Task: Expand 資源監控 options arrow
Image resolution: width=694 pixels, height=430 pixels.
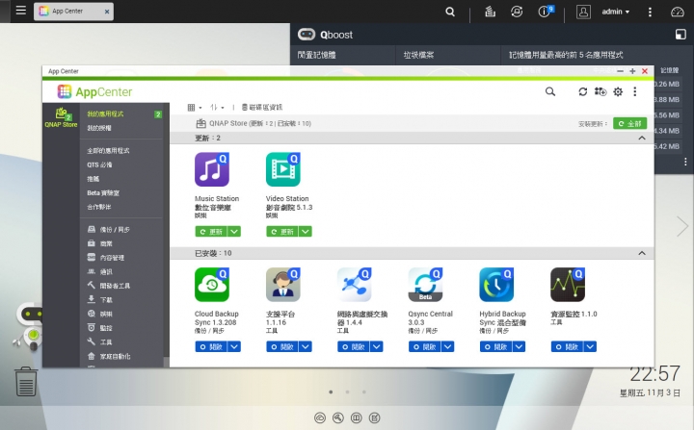Action: (590, 347)
